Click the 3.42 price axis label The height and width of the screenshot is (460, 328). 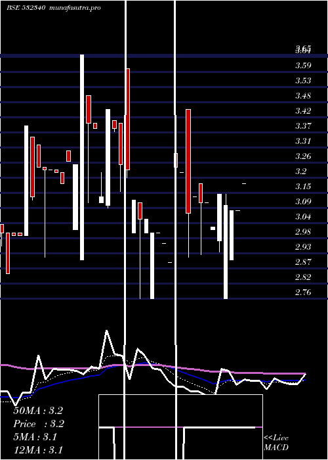point(303,111)
